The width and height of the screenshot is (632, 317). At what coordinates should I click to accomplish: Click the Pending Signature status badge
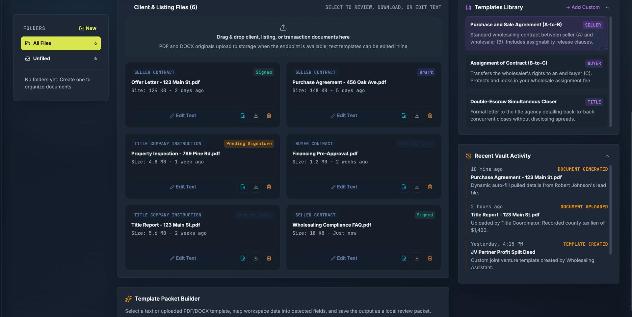[x=249, y=144]
